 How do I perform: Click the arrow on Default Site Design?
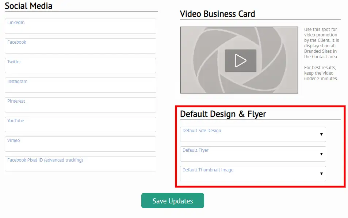pos(321,134)
